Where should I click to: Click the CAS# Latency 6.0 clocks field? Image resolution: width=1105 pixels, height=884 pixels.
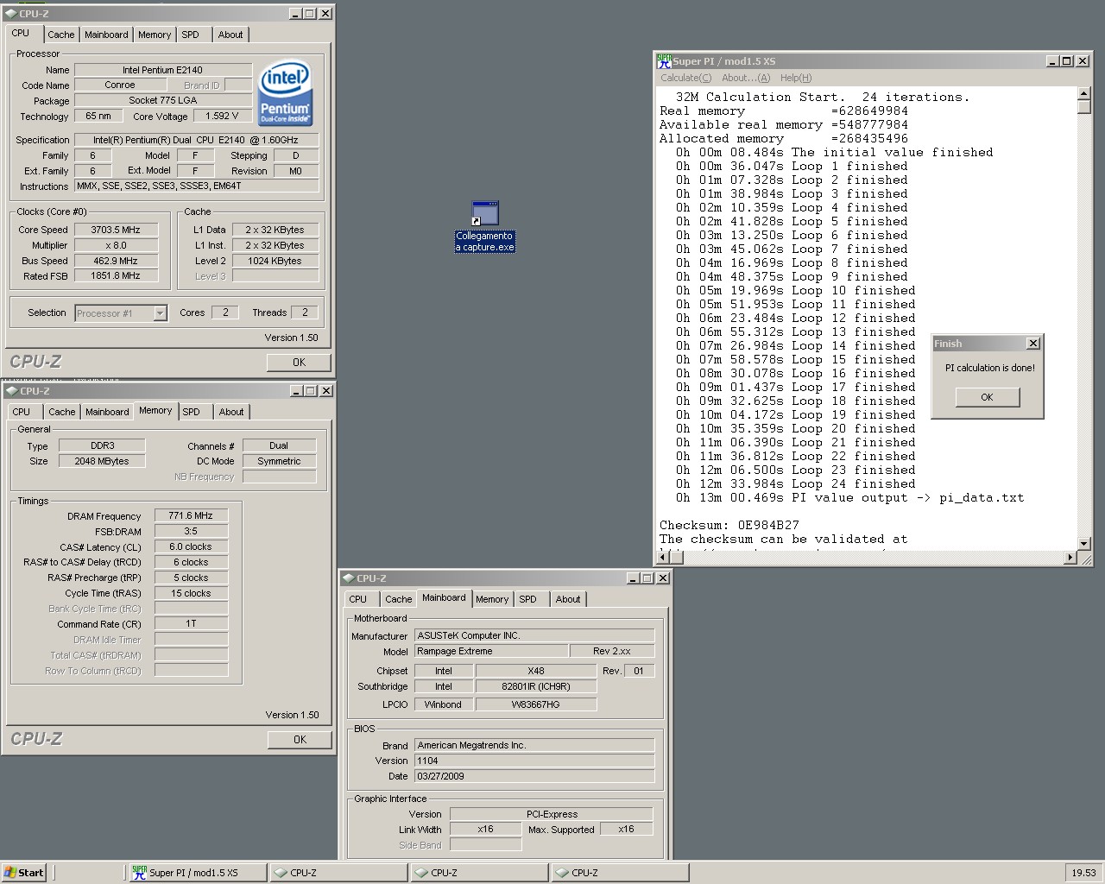tap(191, 546)
